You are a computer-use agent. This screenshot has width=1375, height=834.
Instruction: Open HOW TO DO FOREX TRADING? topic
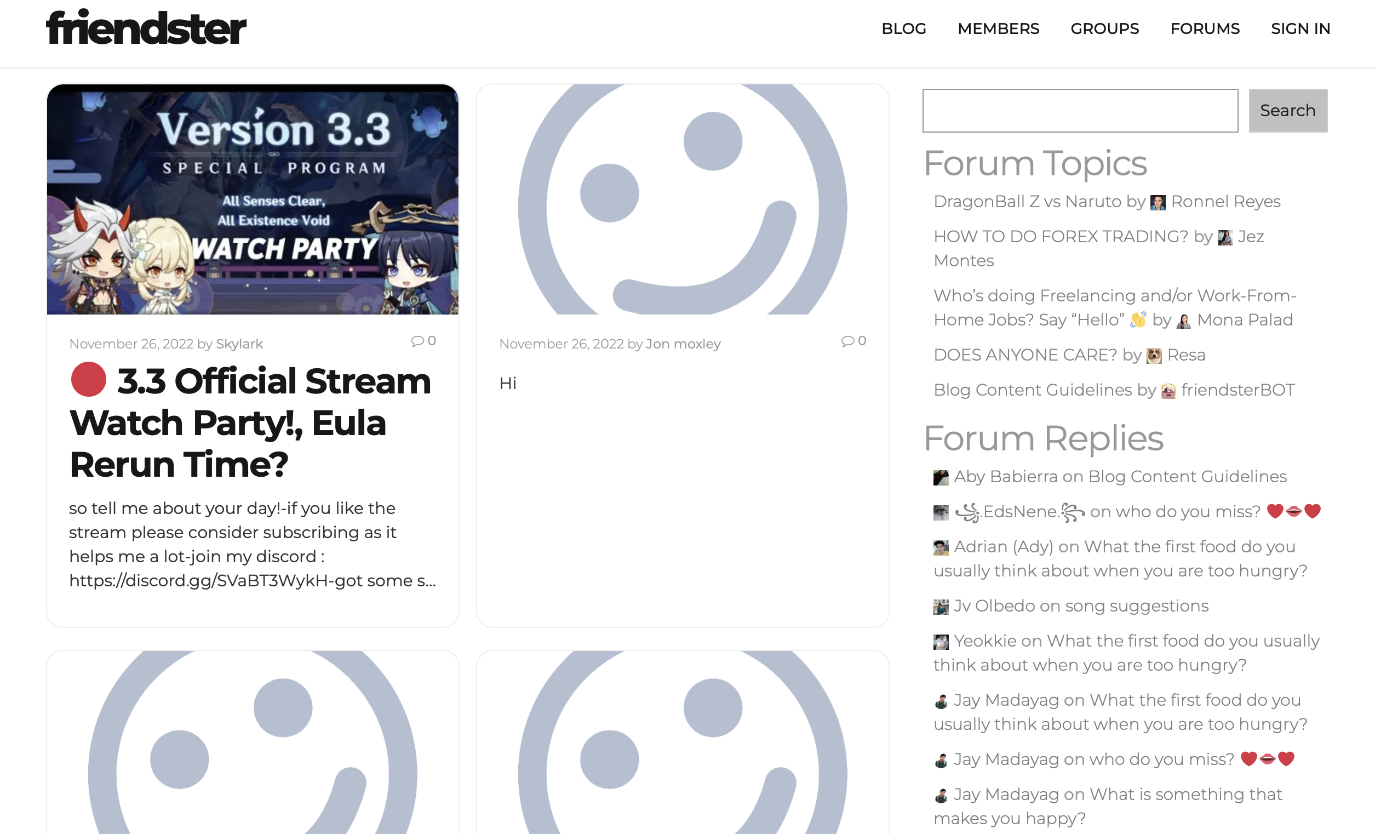(1061, 237)
